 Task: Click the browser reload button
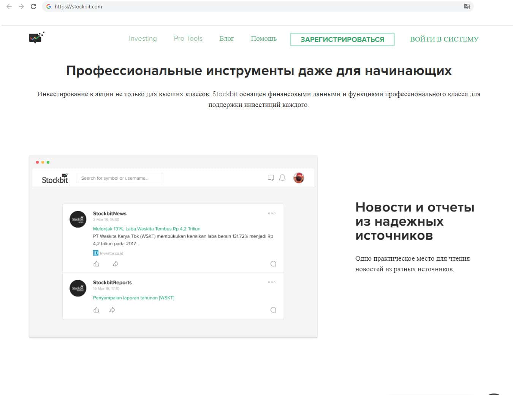pyautogui.click(x=33, y=6)
